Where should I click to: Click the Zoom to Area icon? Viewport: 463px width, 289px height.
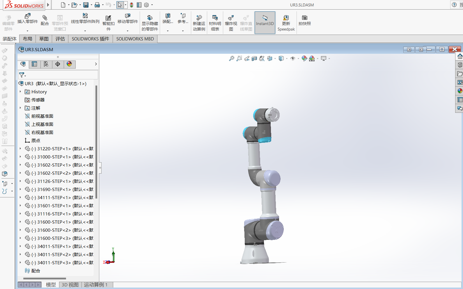tap(239, 58)
